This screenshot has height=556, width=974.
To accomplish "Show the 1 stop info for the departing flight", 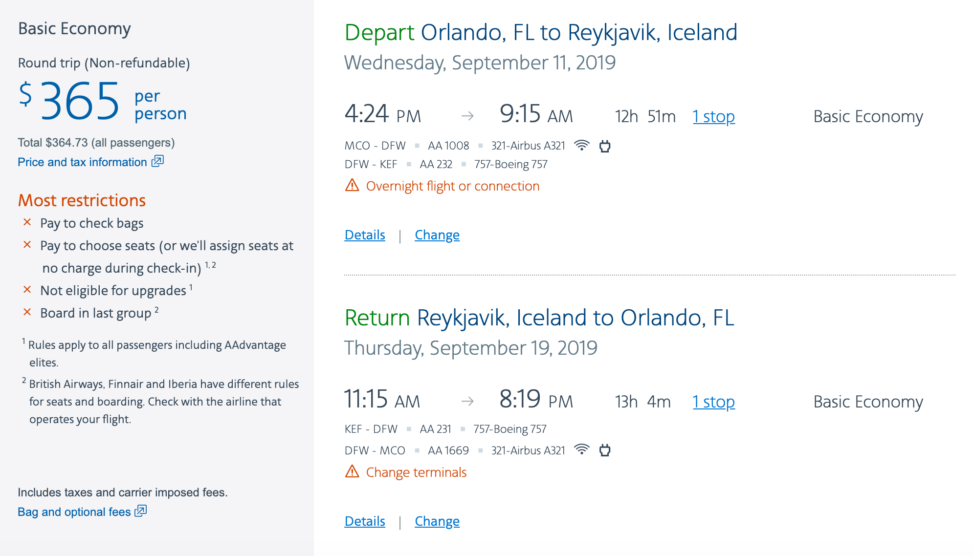I will (x=713, y=117).
